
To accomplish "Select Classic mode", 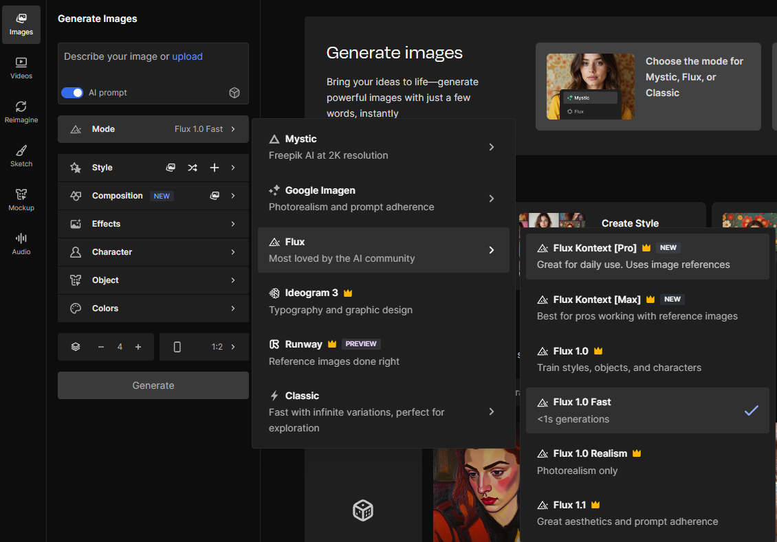I will pyautogui.click(x=384, y=411).
